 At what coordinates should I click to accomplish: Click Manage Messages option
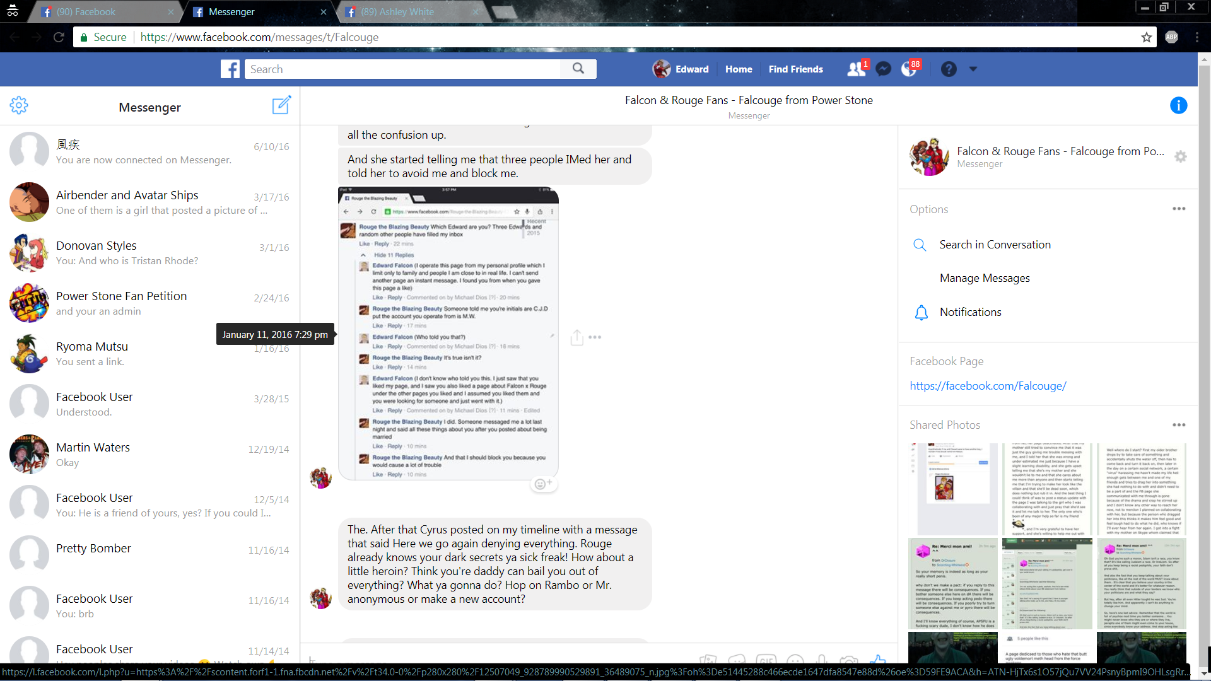pyautogui.click(x=985, y=278)
